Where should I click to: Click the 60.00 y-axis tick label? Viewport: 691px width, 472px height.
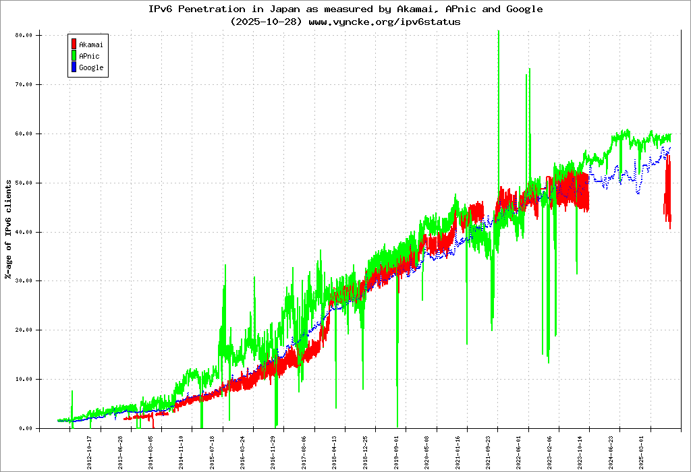(x=24, y=134)
